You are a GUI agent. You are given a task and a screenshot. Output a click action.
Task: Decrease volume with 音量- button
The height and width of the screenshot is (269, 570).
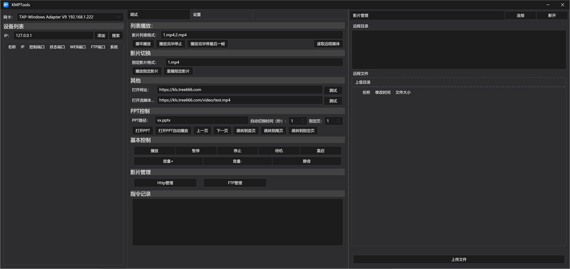click(237, 161)
